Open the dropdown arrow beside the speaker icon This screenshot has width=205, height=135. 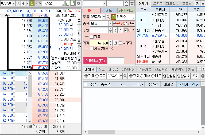point(28,3)
